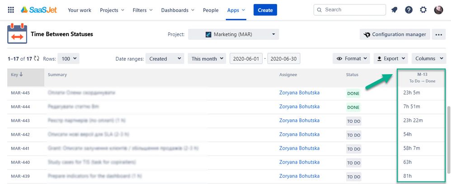Open the three-dot more options menu

(x=438, y=34)
